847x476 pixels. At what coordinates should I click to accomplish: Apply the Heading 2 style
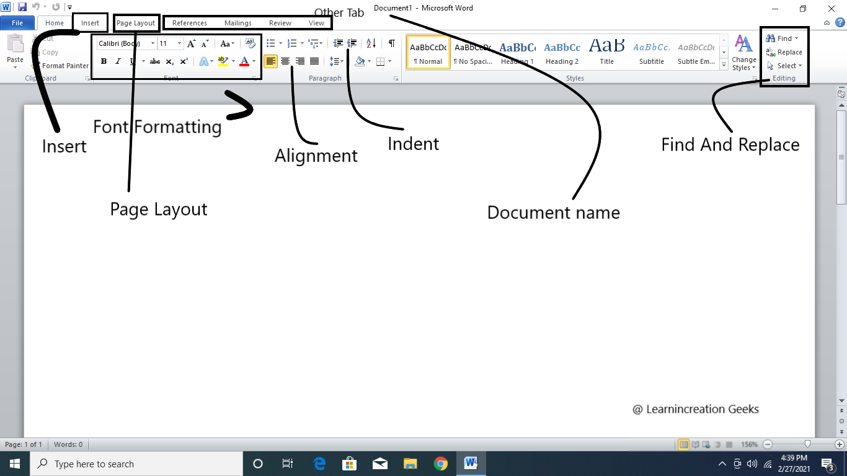click(562, 53)
